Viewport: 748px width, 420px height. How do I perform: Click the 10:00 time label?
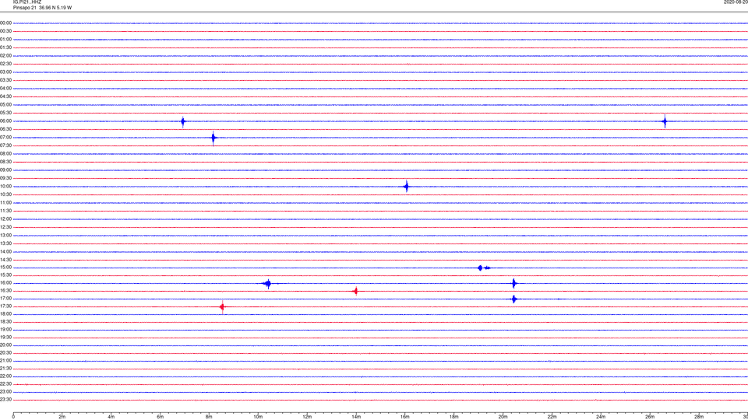click(x=5, y=186)
